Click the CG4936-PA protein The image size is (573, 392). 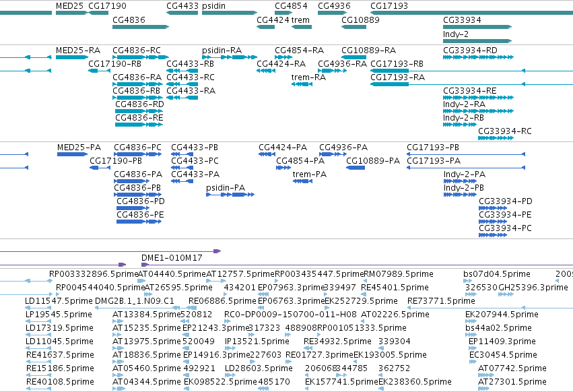pyautogui.click(x=343, y=148)
